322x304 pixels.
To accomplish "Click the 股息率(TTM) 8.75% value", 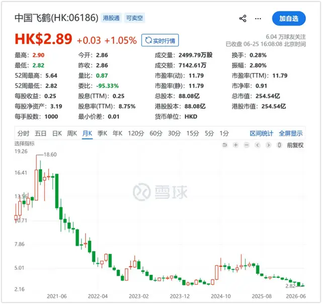I will 127,106.
